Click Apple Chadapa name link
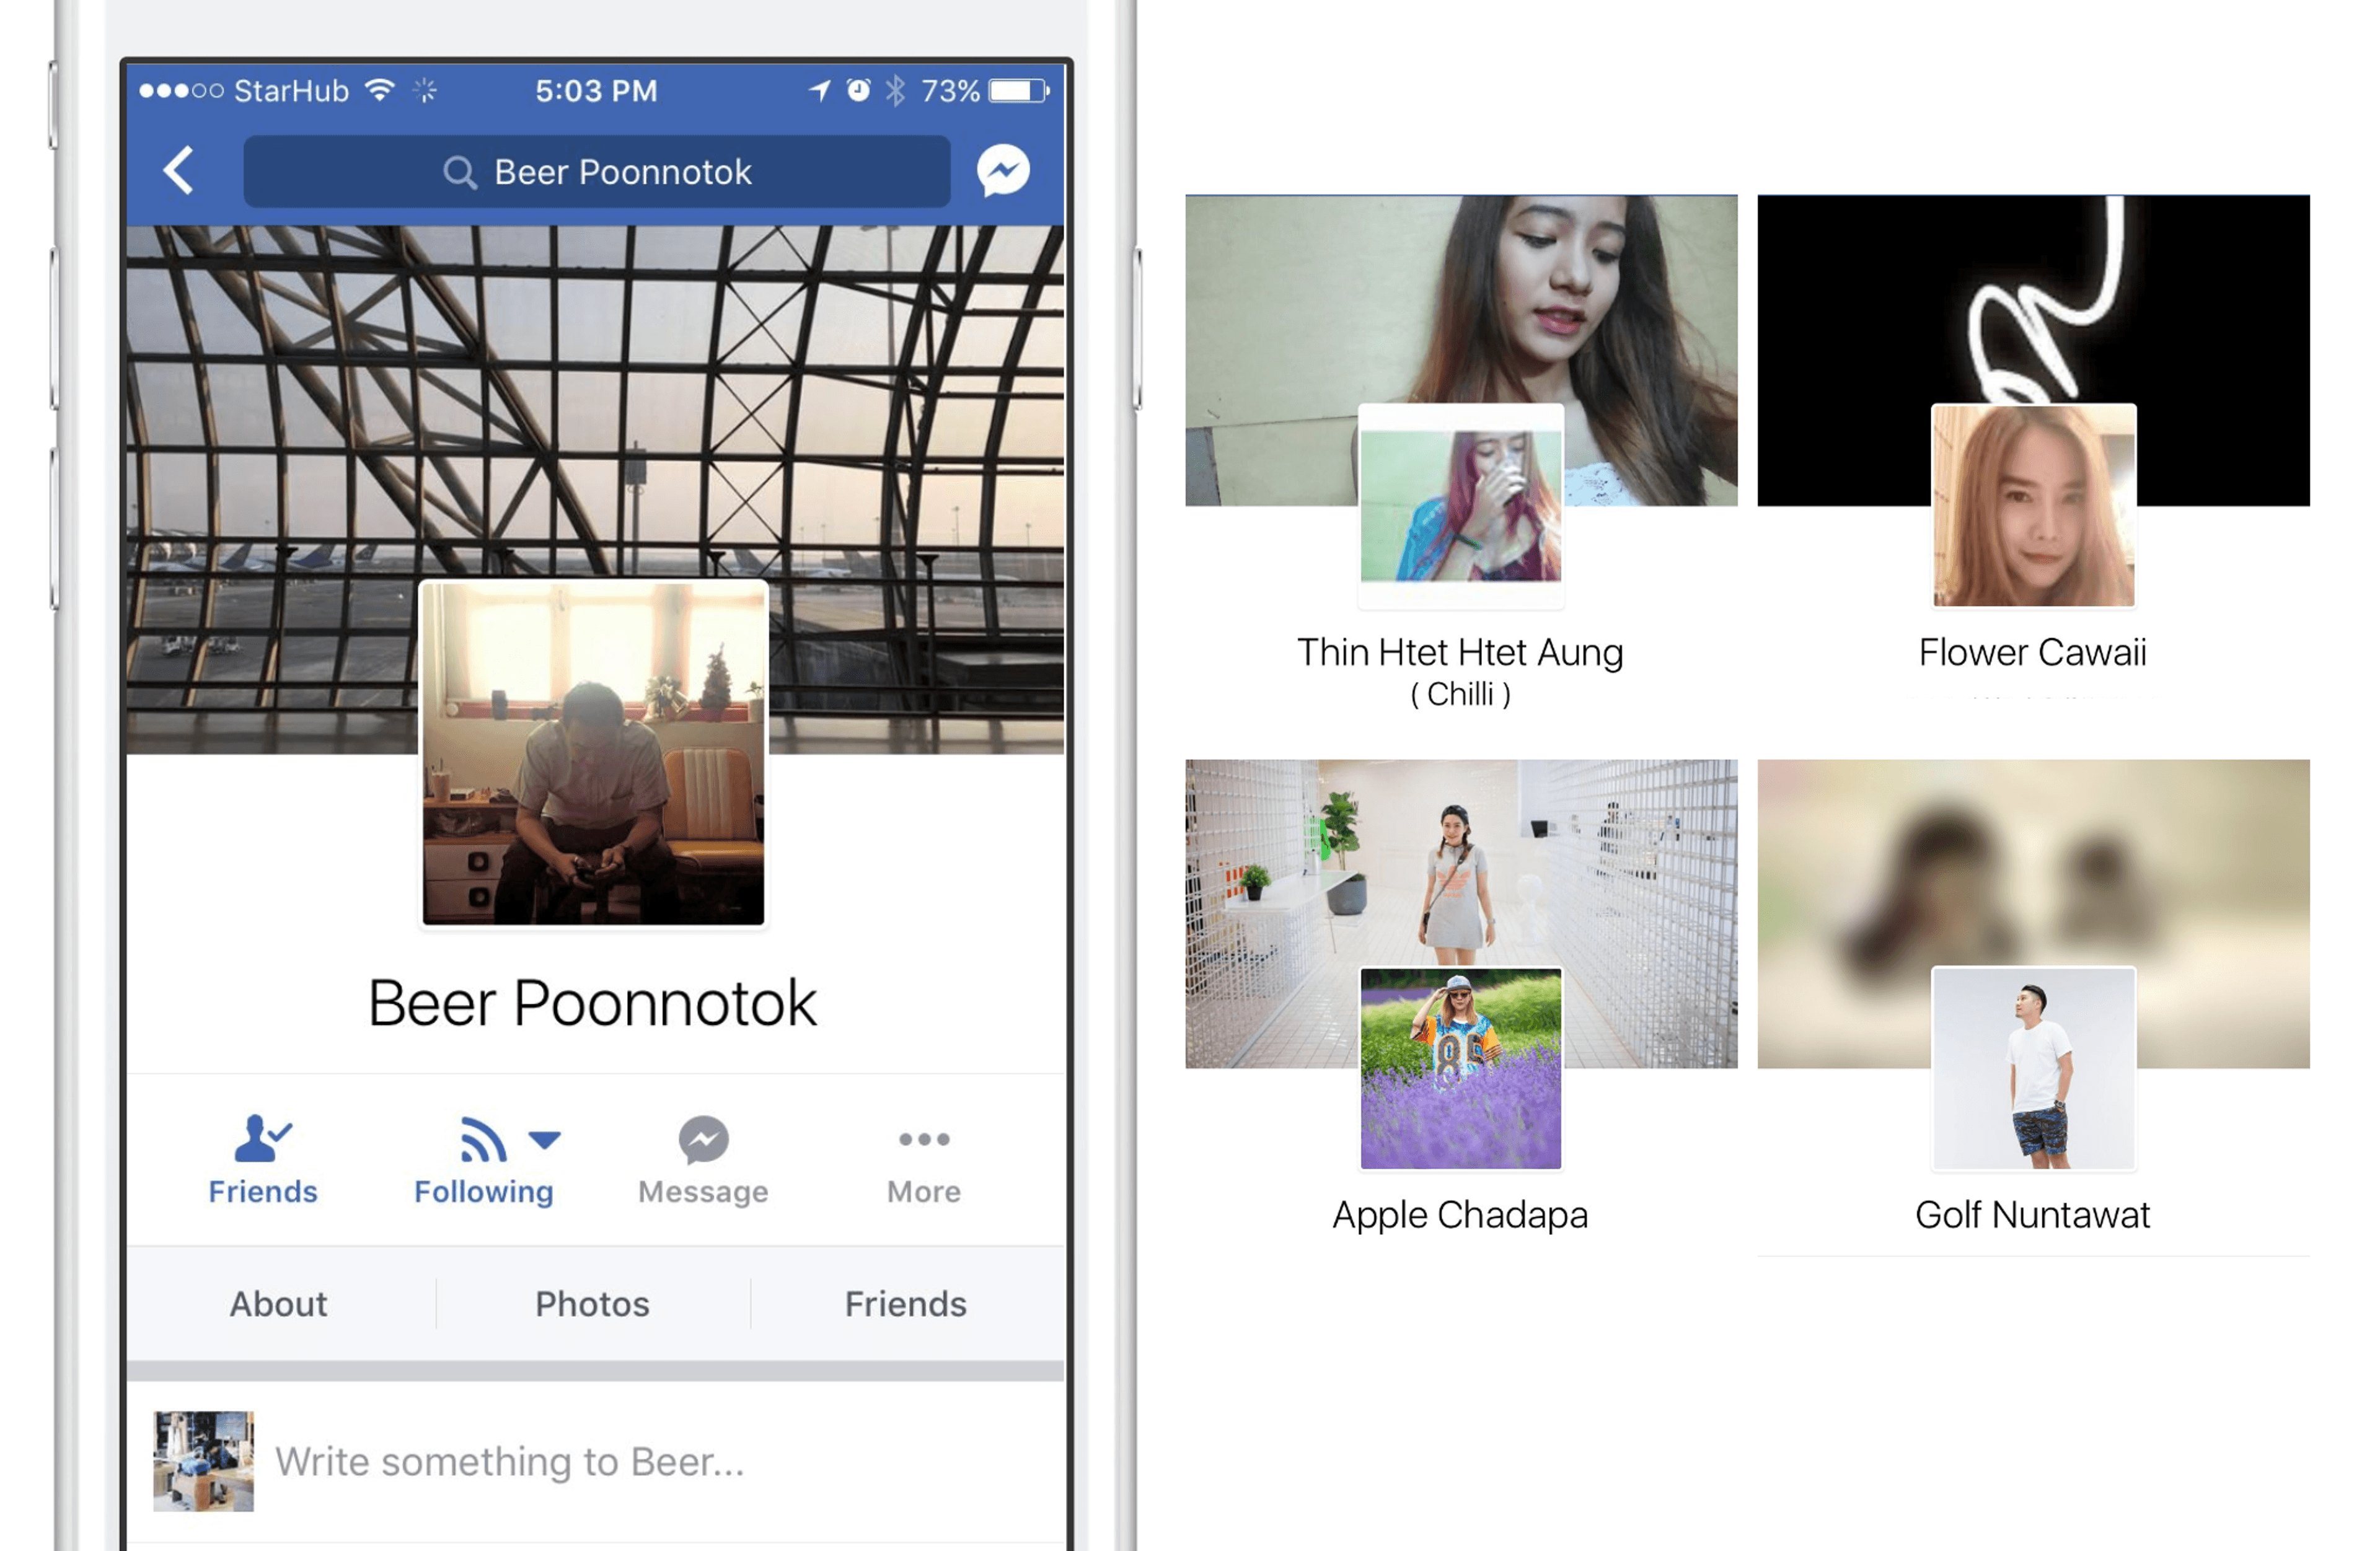2380x1551 pixels. coord(1459,1215)
